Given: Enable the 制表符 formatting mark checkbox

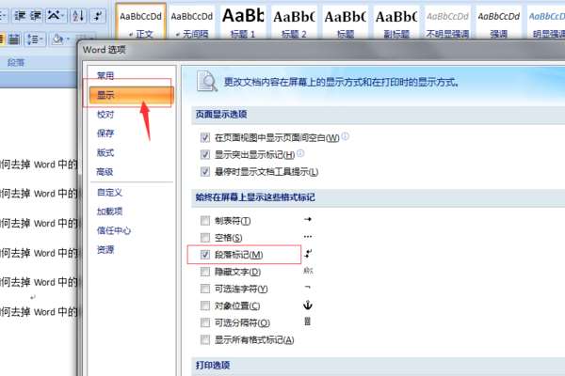Looking at the screenshot, I should tap(205, 221).
